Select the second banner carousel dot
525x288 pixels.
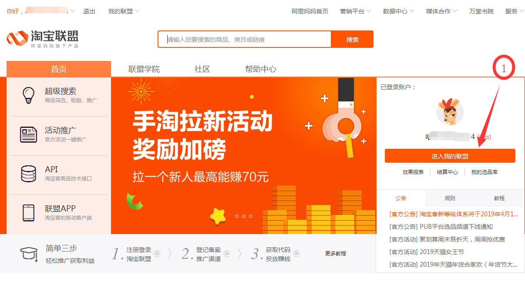pyautogui.click(x=244, y=216)
